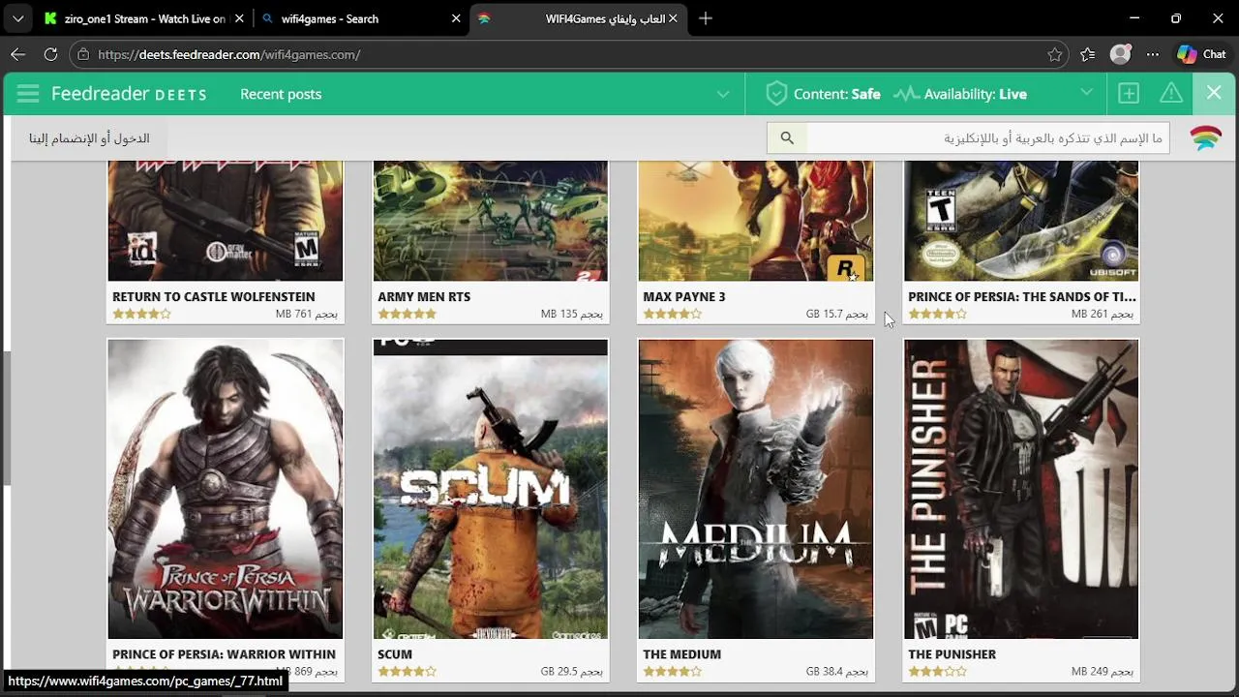This screenshot has width=1239, height=697.
Task: Close the wifi4games Search tab
Action: click(456, 18)
